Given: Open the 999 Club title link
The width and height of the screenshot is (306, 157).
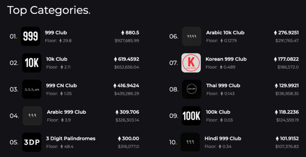Looking at the screenshot, I should pyautogui.click(x=56, y=33).
